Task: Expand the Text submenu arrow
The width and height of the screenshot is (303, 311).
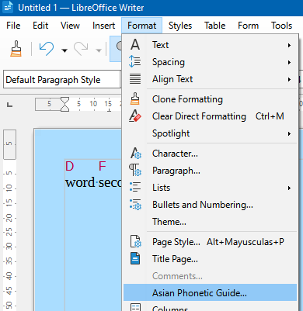Action: [289, 45]
